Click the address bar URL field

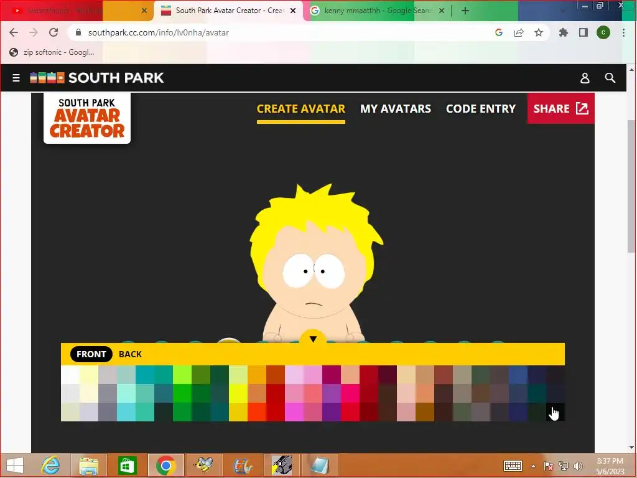(284, 32)
